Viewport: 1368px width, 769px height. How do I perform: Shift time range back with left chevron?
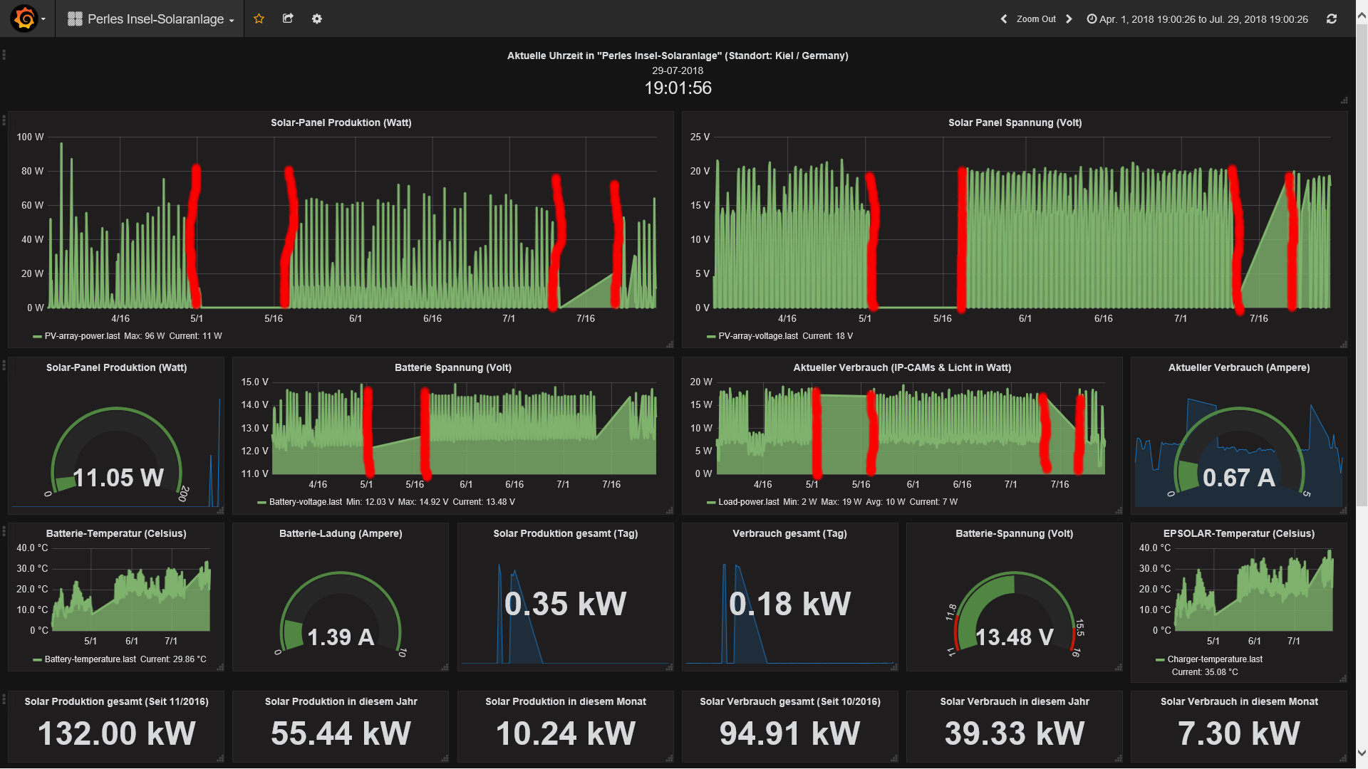point(1004,19)
